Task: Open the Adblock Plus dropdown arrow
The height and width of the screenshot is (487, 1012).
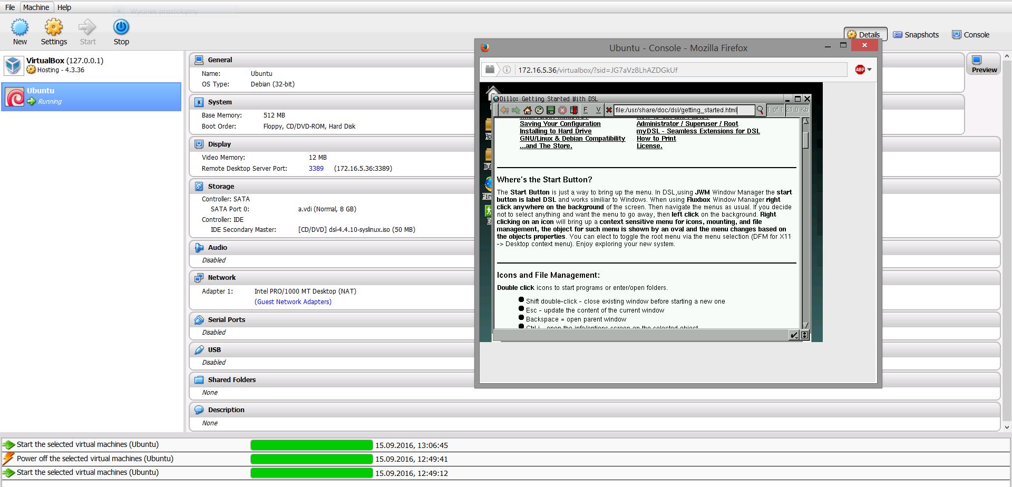Action: (x=869, y=70)
